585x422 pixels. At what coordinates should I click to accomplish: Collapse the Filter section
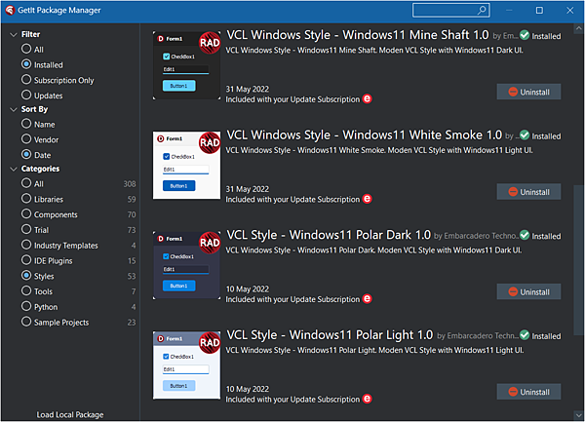click(14, 35)
